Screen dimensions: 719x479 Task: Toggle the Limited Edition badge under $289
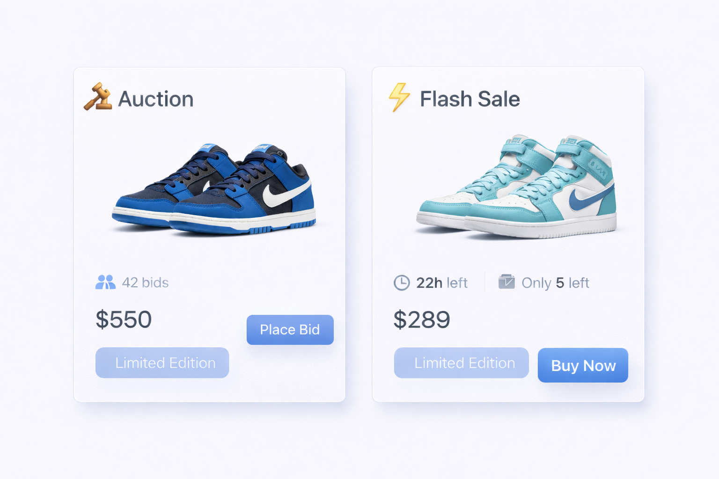pyautogui.click(x=461, y=363)
